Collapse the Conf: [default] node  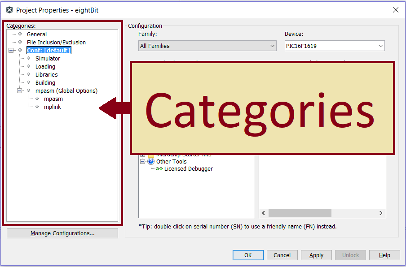[10, 50]
